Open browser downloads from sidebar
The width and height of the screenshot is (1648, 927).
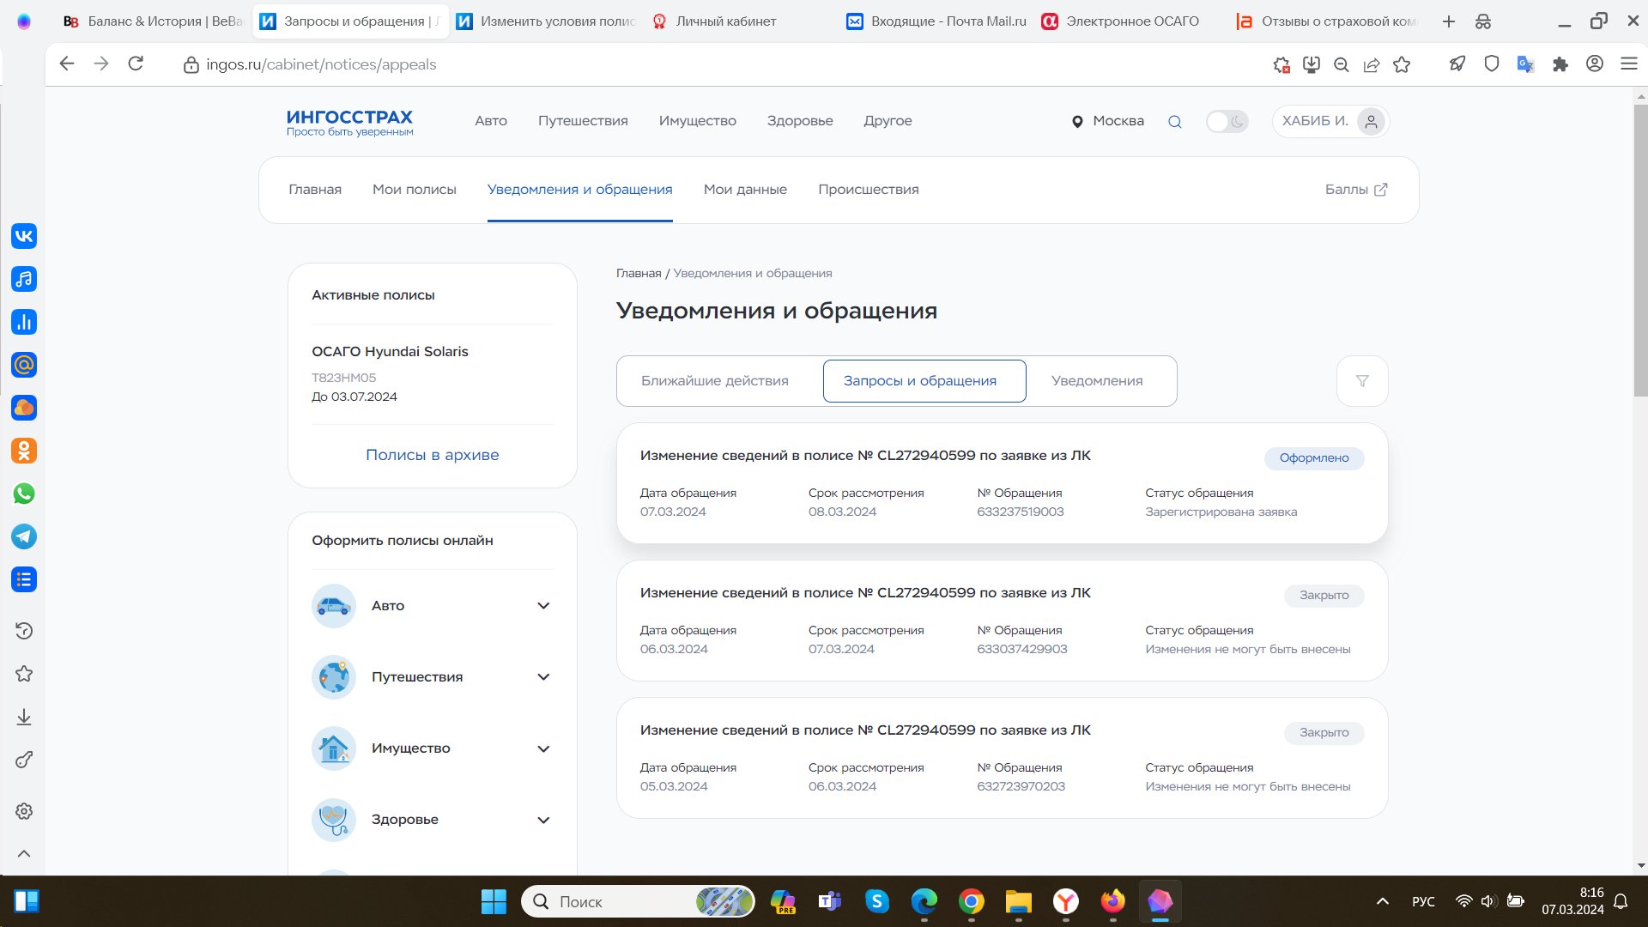pos(24,717)
